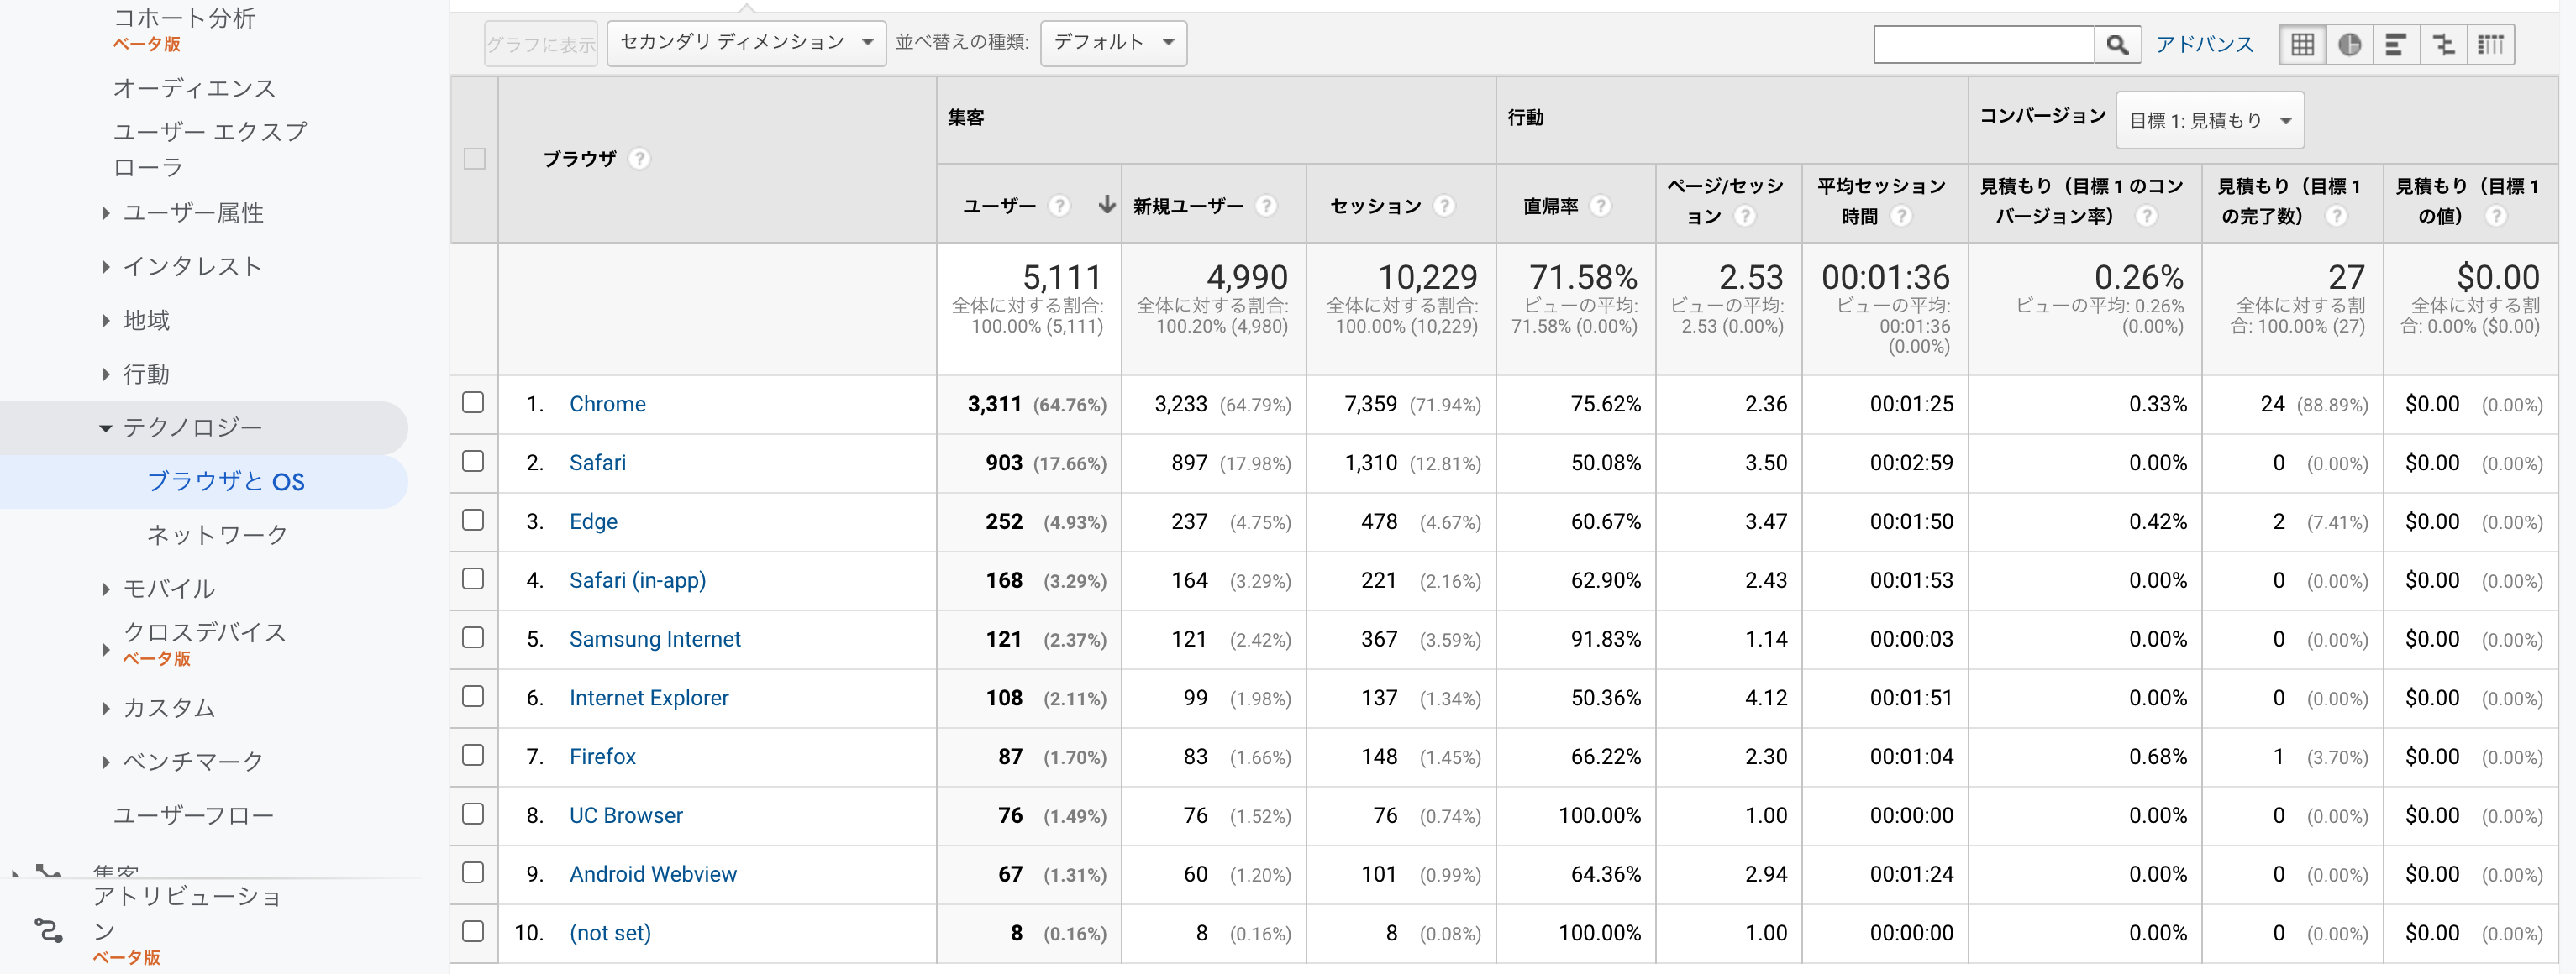Click help icon next to 直帰率

(1601, 206)
